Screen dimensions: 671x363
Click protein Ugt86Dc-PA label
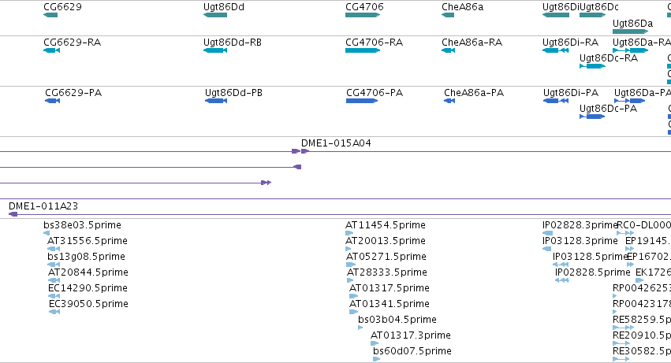608,109
